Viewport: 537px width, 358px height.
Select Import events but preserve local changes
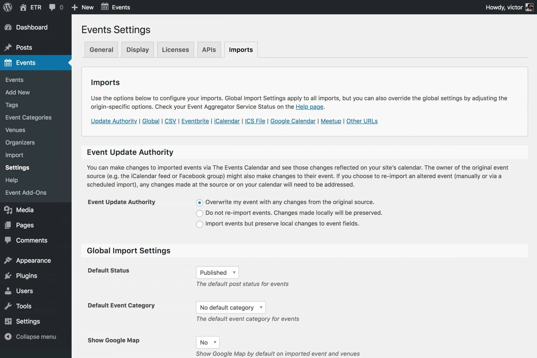[x=199, y=224]
